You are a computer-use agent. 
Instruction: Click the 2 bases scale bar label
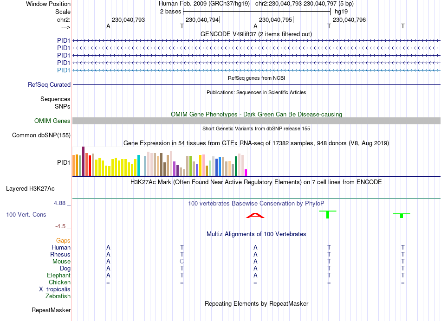pyautogui.click(x=170, y=12)
